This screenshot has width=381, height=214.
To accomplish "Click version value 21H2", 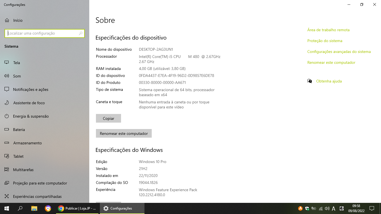I will coord(143,169).
